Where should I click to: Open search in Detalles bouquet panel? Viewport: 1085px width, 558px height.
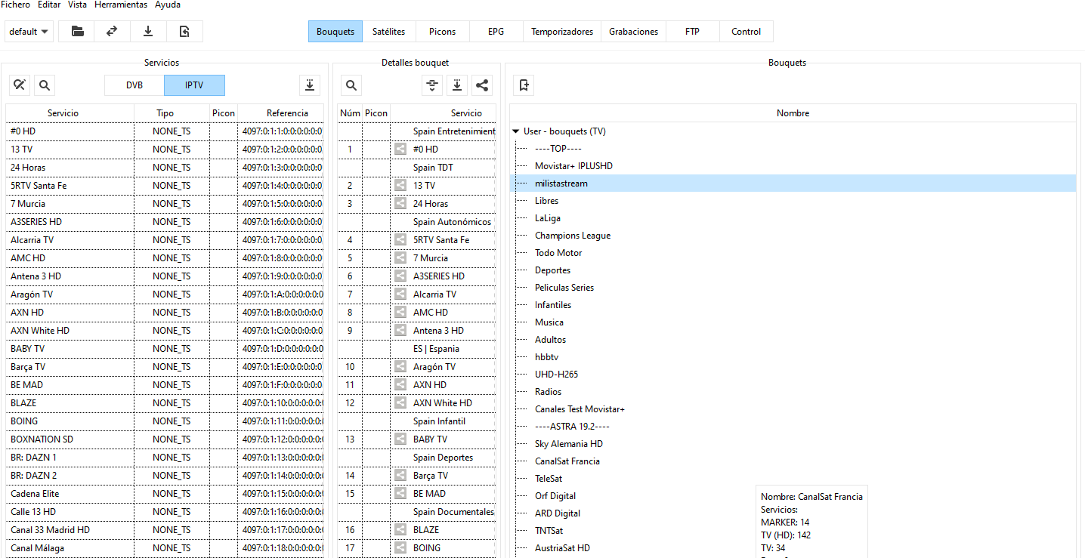[x=351, y=85]
